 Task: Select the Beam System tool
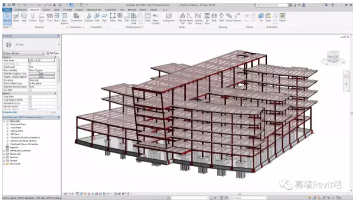click(64, 18)
